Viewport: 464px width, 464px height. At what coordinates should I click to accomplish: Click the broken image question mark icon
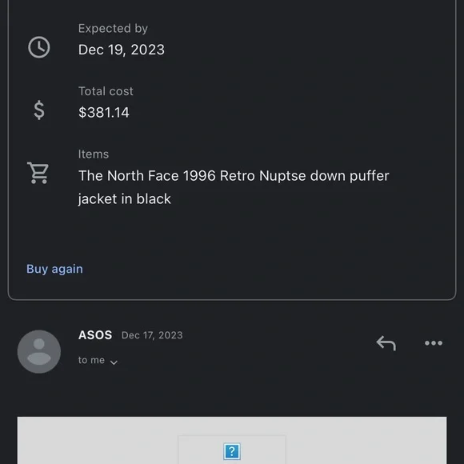tap(232, 451)
